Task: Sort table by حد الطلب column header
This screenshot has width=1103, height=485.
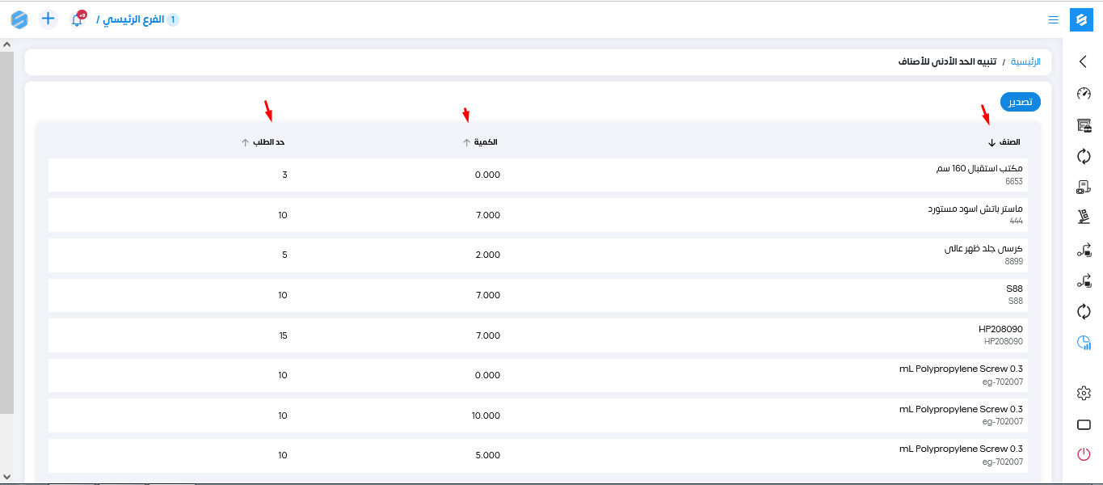Action: [269, 142]
